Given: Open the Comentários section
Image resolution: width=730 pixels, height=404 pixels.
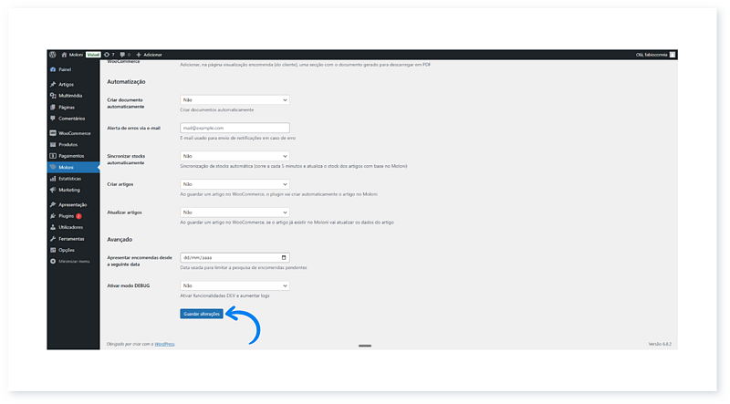Looking at the screenshot, I should pyautogui.click(x=71, y=119).
